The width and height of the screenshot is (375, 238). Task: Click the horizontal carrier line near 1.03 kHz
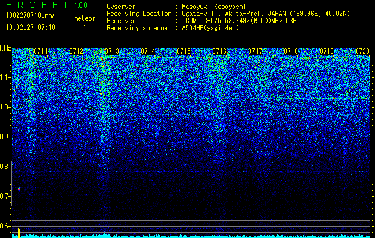191,98
